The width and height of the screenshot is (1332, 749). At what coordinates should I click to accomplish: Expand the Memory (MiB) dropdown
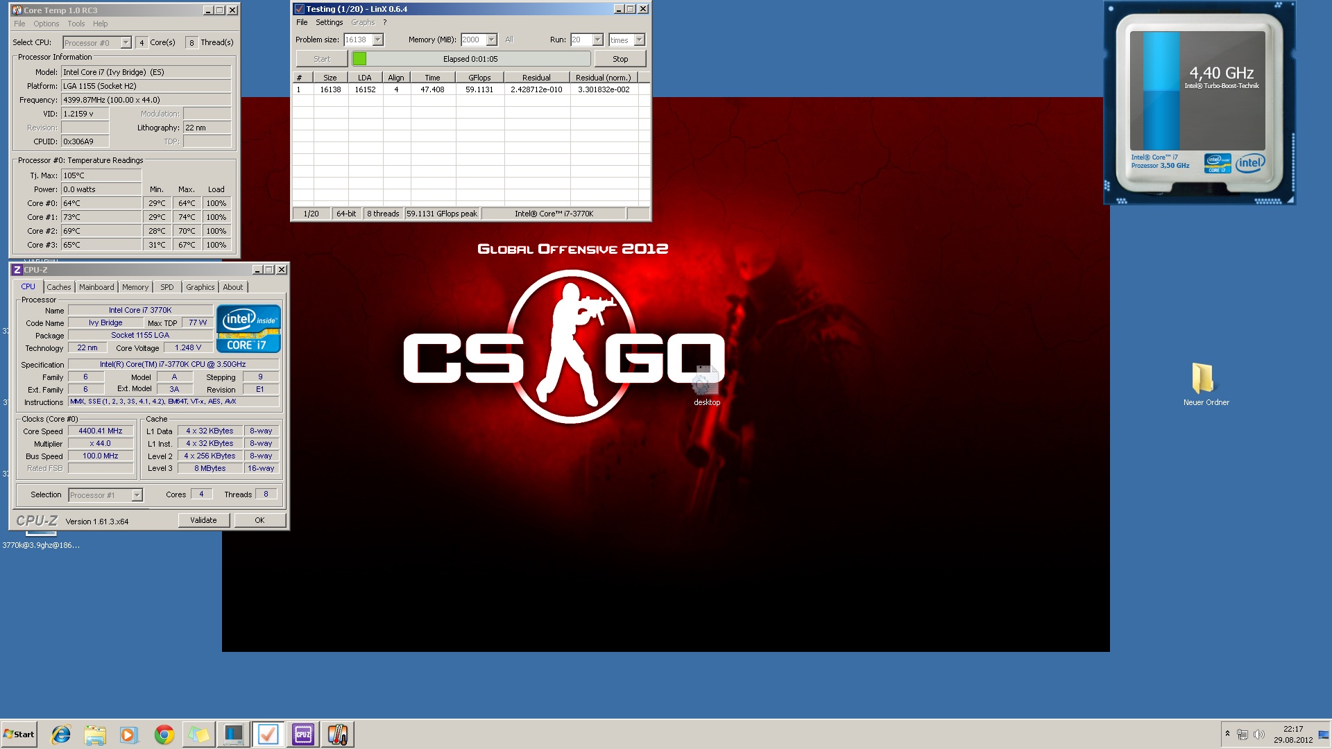(x=491, y=40)
